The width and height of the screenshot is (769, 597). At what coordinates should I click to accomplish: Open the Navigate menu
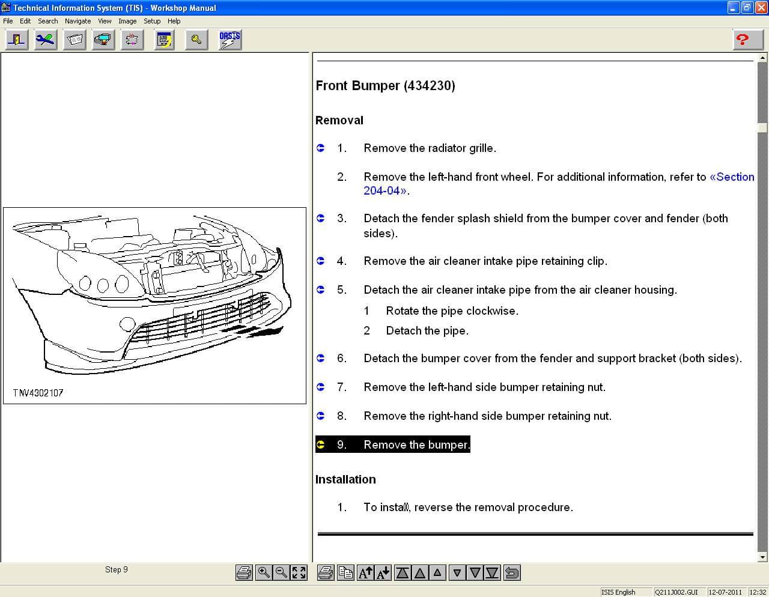pos(78,21)
